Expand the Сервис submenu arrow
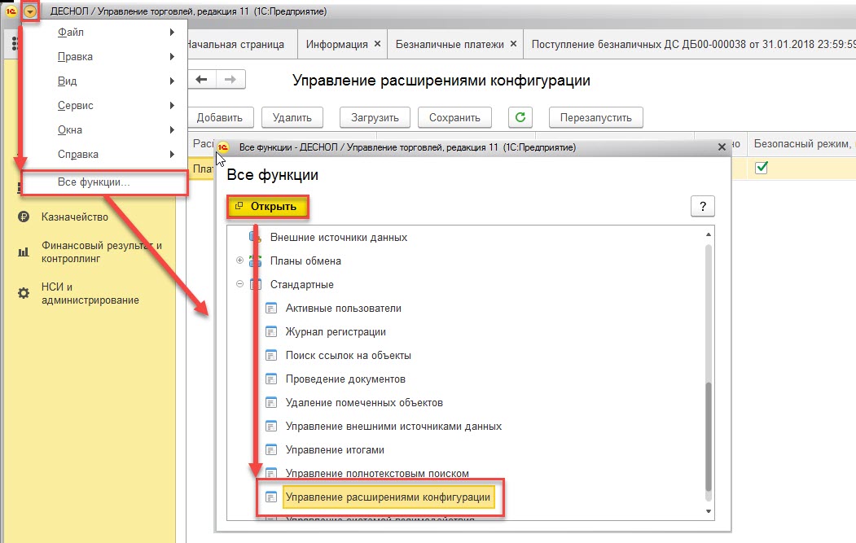The height and width of the screenshot is (543, 856). 172,105
